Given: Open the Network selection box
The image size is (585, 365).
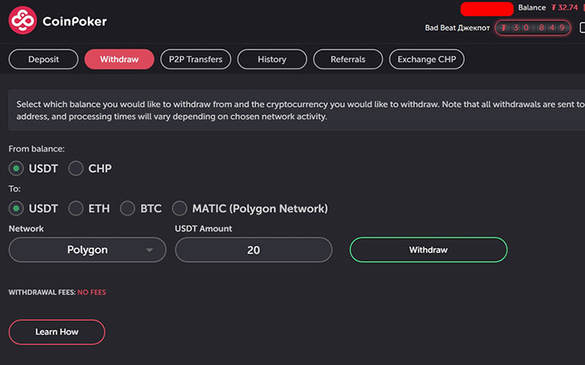Looking at the screenshot, I should pos(87,250).
